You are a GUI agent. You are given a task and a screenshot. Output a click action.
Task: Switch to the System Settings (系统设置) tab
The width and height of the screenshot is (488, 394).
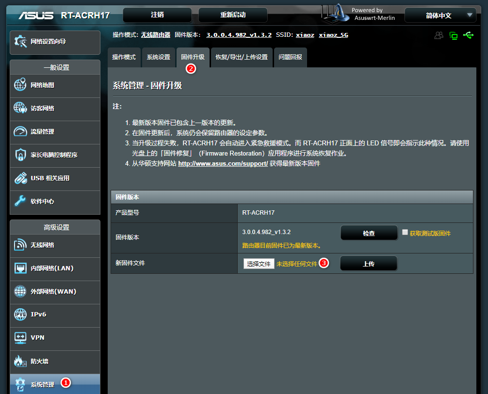(159, 57)
